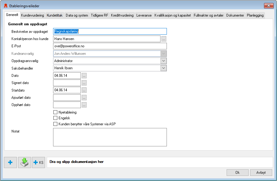The width and height of the screenshot is (277, 181).
Task: Open date picker next to Signert dato
Action: pos(84,83)
